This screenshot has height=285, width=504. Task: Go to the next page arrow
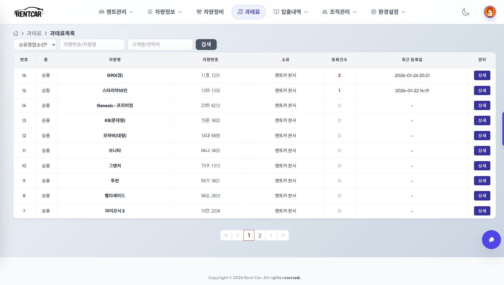point(271,235)
